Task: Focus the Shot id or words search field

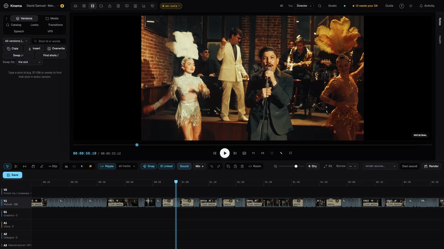Action: (49, 41)
